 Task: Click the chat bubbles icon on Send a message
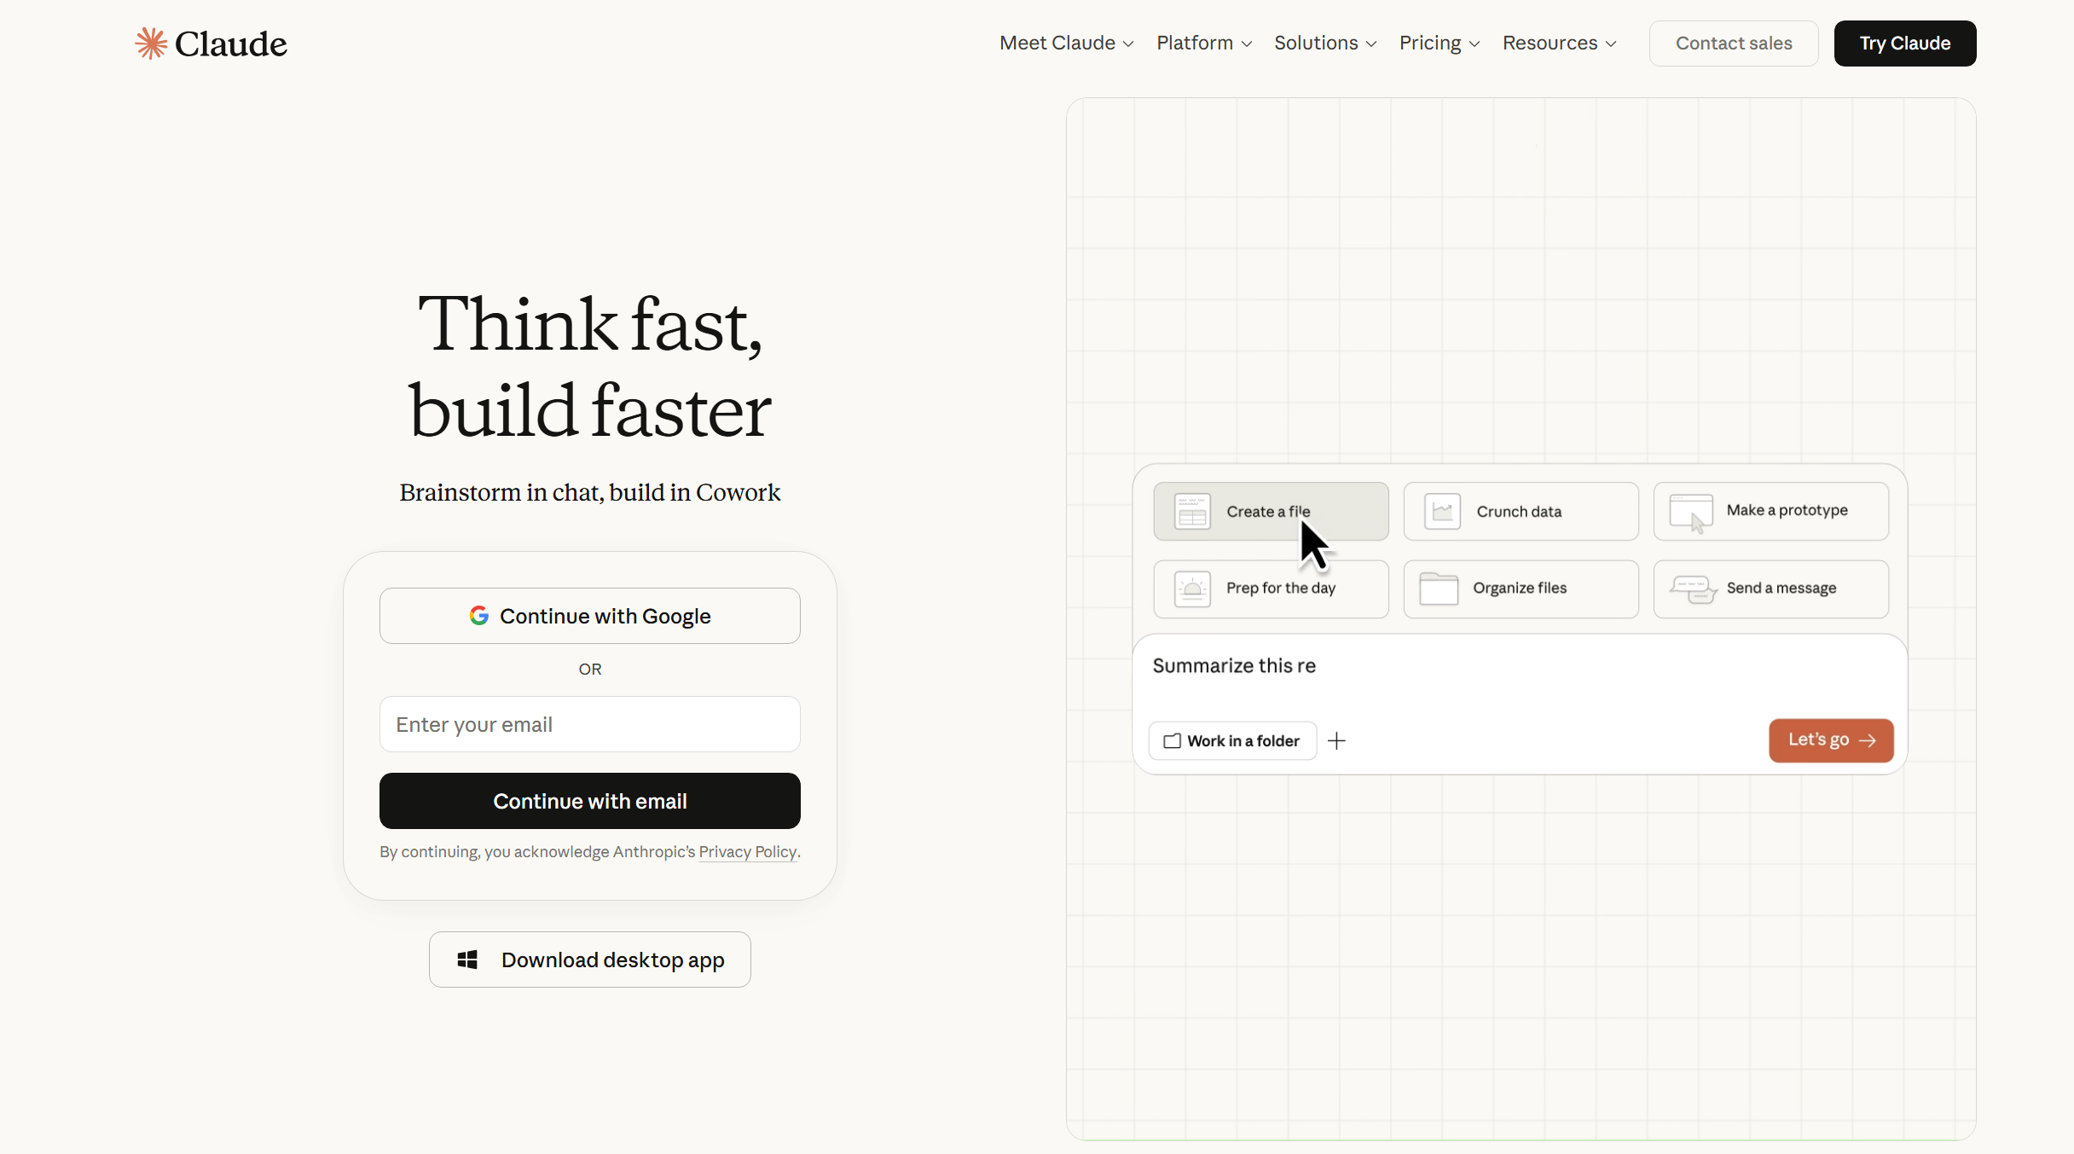[1692, 589]
